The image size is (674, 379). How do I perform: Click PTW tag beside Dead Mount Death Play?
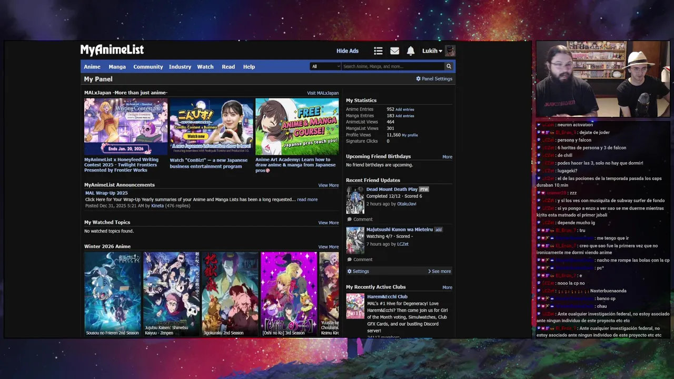[x=424, y=189]
